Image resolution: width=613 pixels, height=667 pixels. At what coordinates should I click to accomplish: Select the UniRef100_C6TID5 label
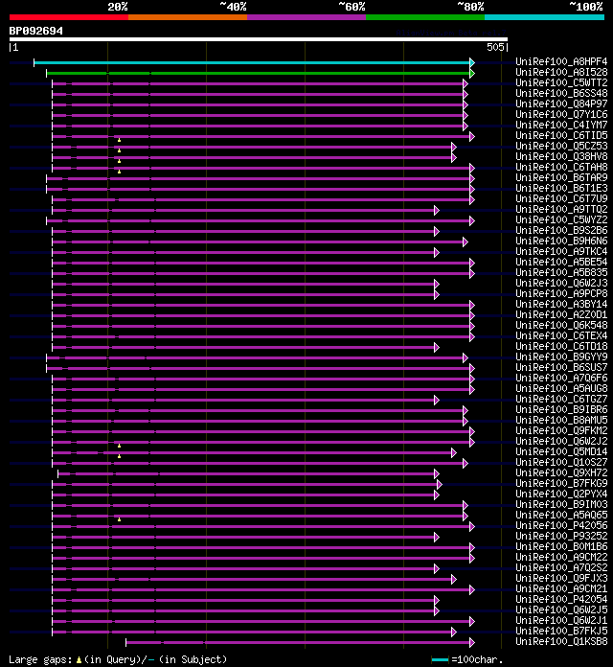click(561, 136)
